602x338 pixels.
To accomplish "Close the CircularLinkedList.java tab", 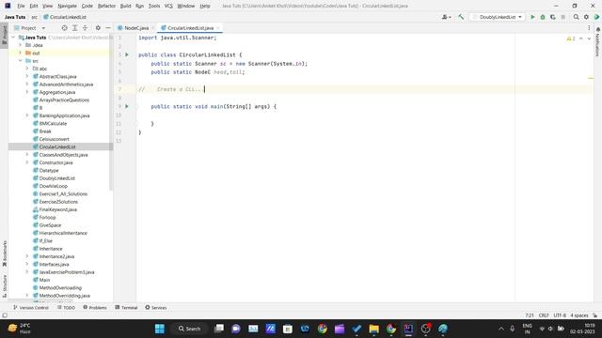I will point(217,28).
